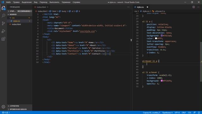Collapse the css folder
Image resolution: width=202 pixels, height=114 pixels.
click(x=20, y=18)
